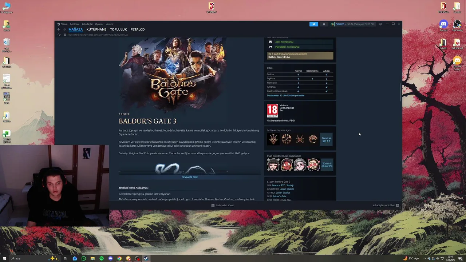Select the Fransızca language row

pos(300,83)
